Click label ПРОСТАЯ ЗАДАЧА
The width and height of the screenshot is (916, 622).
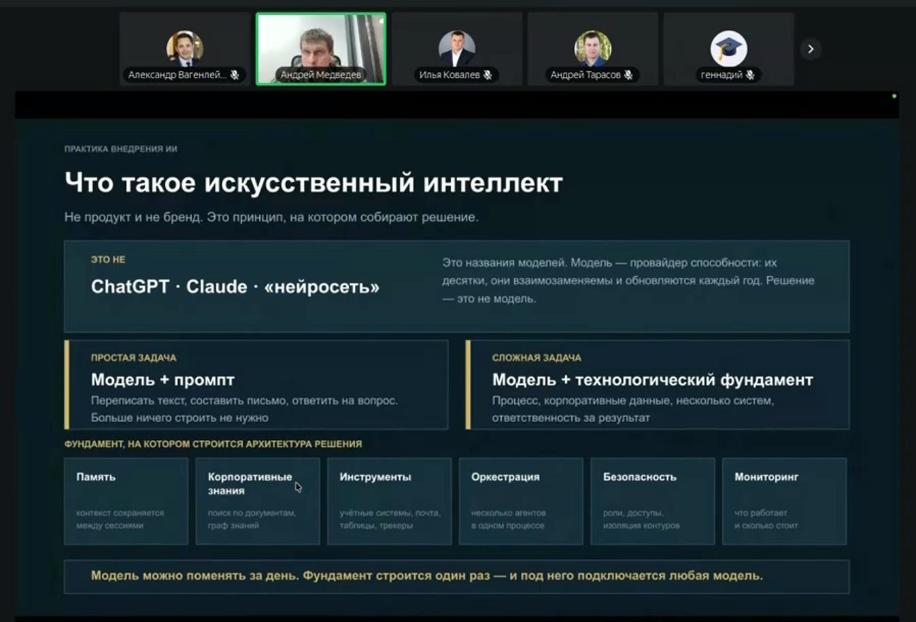point(133,358)
